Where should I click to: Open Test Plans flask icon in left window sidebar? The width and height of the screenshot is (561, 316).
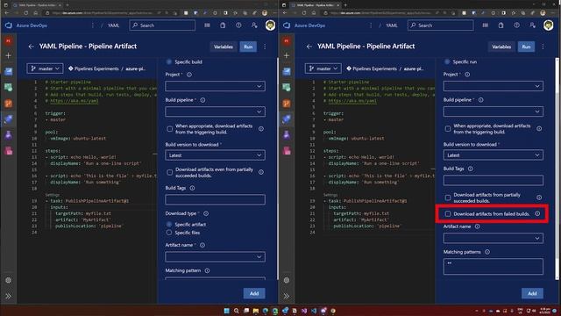(8, 134)
